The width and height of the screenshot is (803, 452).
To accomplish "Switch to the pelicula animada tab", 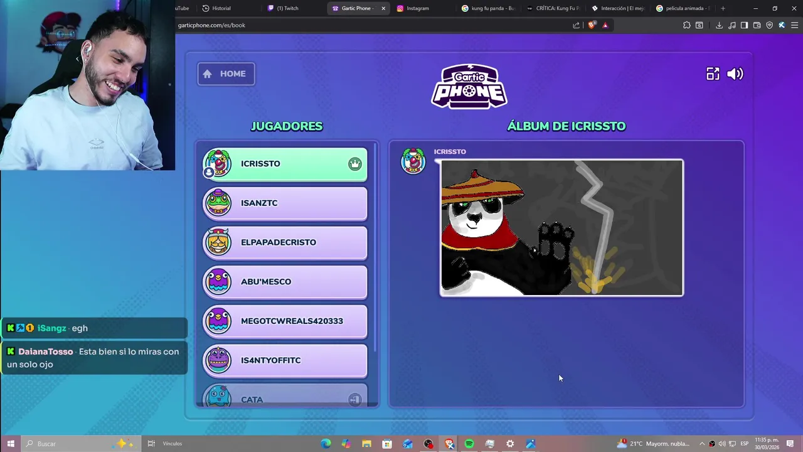I will coord(683,8).
